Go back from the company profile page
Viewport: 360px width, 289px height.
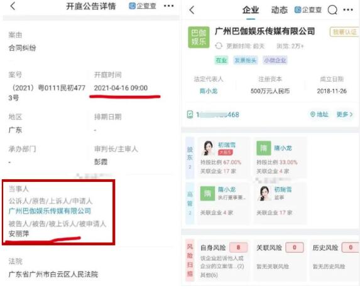tap(192, 10)
